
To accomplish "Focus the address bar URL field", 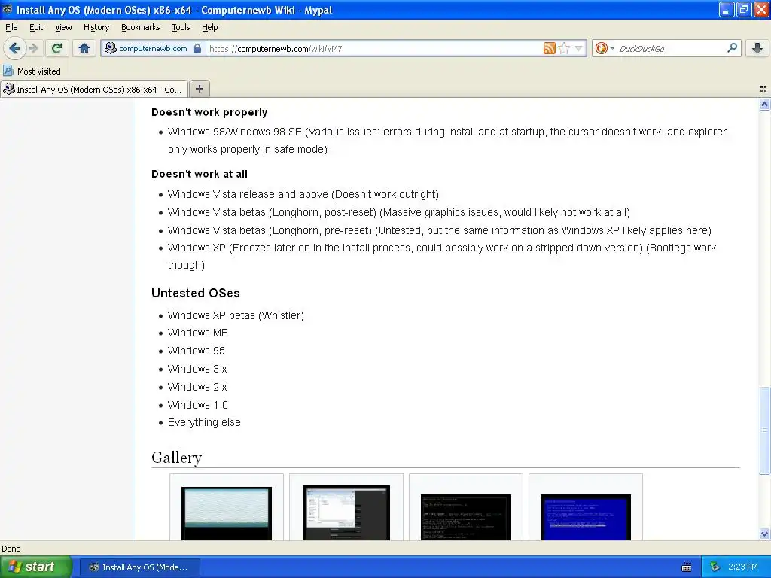I will [x=373, y=49].
